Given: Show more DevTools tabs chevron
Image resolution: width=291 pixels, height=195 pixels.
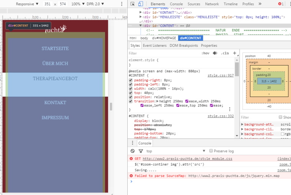Looking at the screenshot, I should [x=260, y=4].
